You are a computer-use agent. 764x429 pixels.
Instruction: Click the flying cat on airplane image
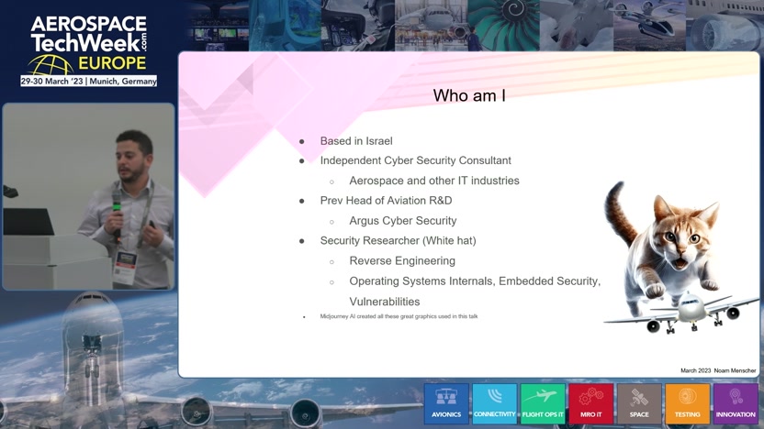tap(680, 258)
